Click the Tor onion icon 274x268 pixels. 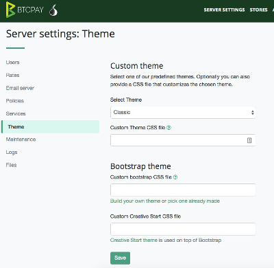53,10
